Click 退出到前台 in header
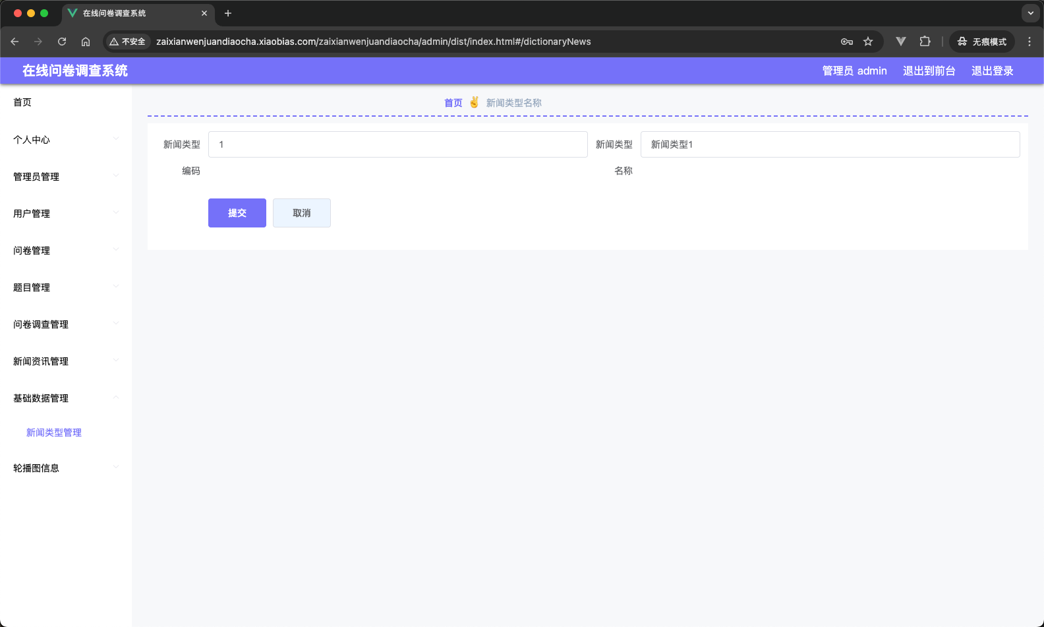Viewport: 1044px width, 627px height. pos(929,71)
